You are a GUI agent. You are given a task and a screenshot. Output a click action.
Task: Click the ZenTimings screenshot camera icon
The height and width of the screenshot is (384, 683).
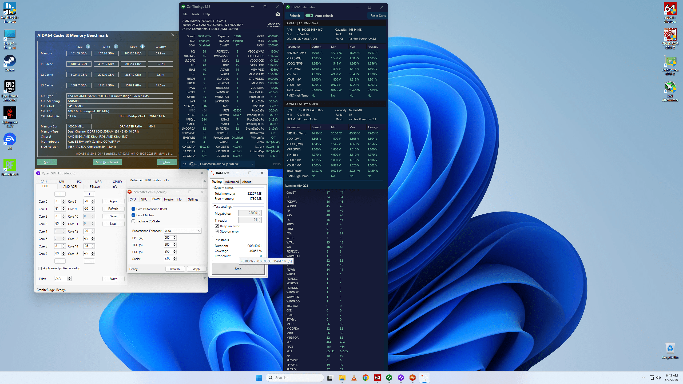pyautogui.click(x=278, y=14)
